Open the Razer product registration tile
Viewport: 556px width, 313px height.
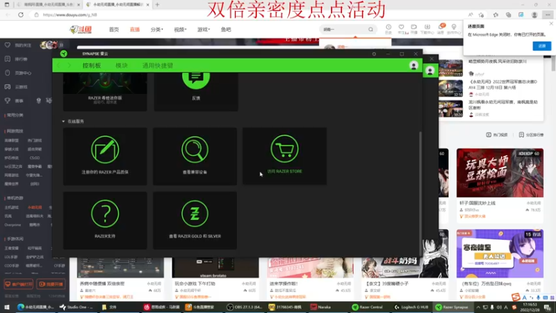click(105, 156)
